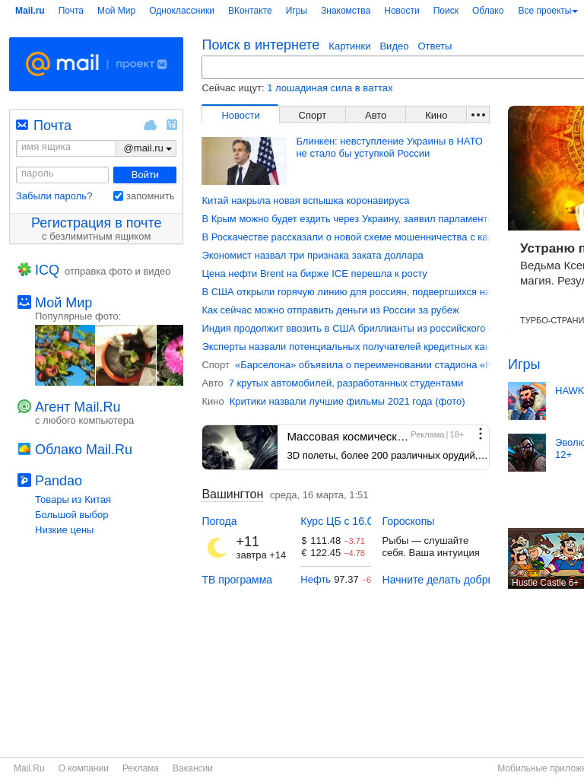Click the Войти login button
584x779 pixels.
click(144, 175)
